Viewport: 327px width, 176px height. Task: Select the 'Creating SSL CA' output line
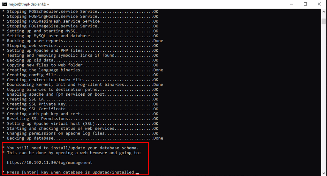[x=80, y=99]
